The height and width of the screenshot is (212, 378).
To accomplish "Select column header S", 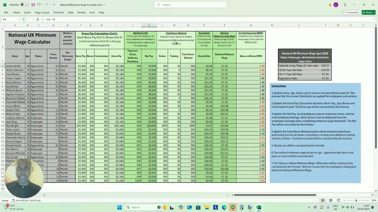I will 299,25.
